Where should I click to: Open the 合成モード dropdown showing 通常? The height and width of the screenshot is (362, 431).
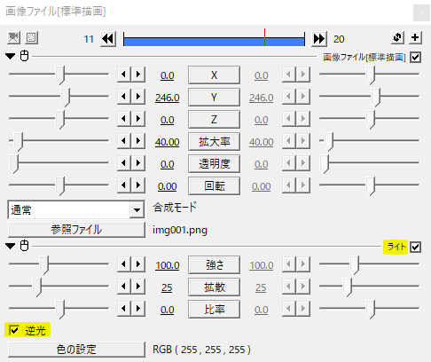pos(76,210)
